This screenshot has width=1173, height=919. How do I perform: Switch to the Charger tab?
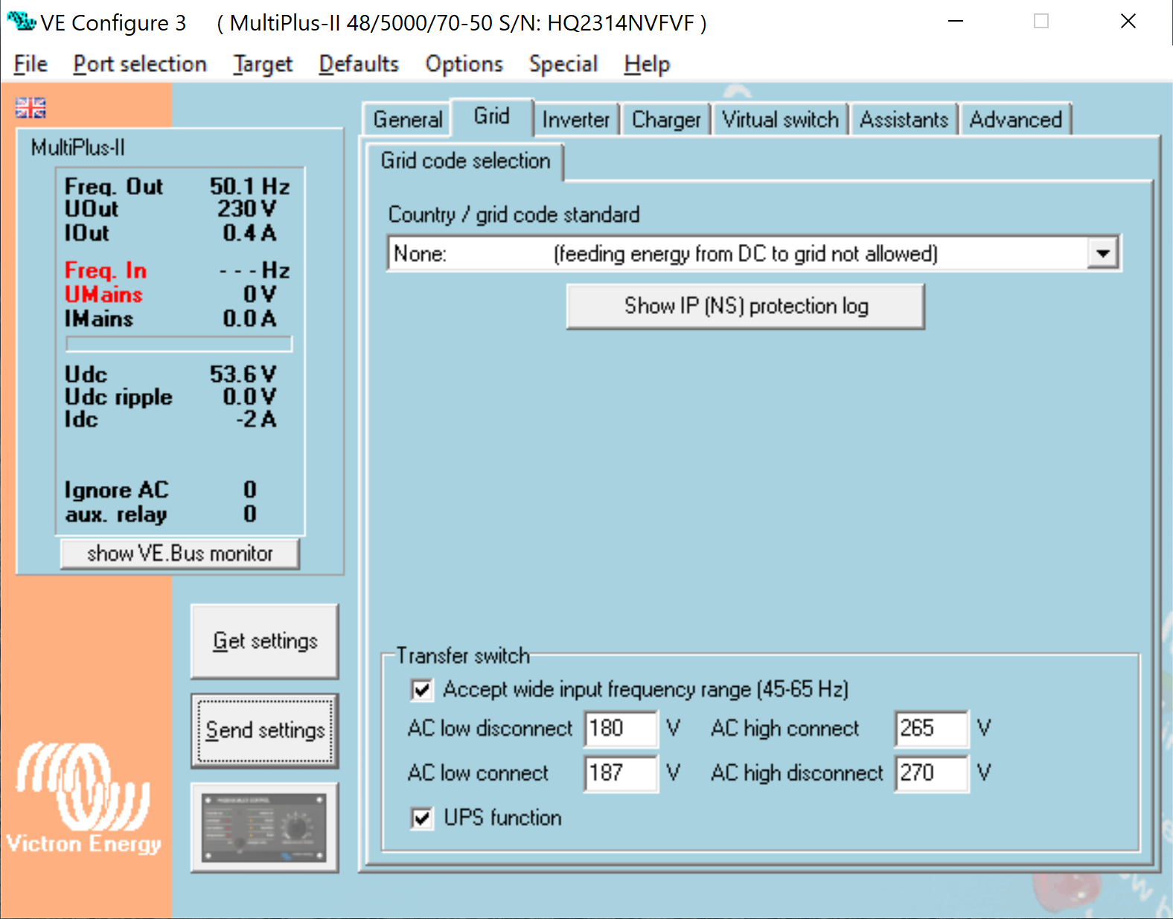tap(666, 120)
